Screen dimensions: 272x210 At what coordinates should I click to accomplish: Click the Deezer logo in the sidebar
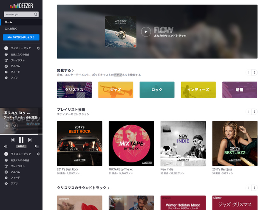(21, 6)
